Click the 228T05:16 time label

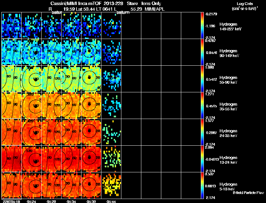point(11,201)
